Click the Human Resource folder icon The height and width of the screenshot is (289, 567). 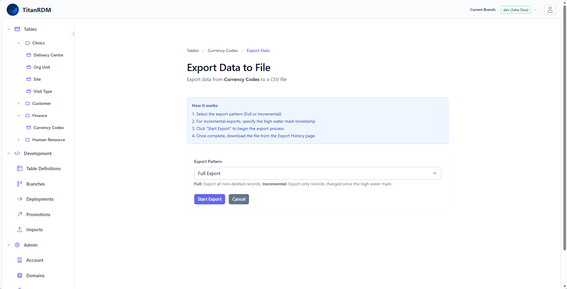28,140
